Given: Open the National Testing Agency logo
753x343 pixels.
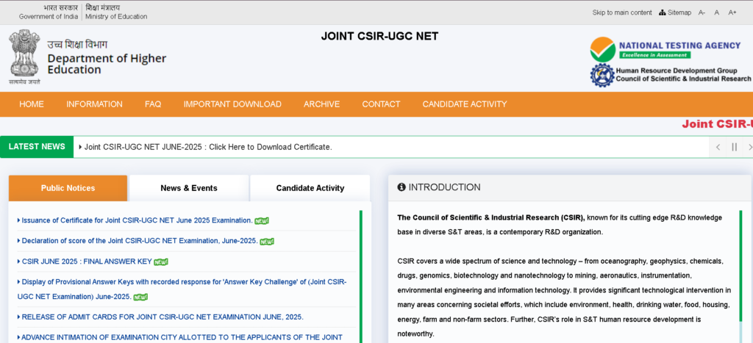Looking at the screenshot, I should (x=665, y=49).
